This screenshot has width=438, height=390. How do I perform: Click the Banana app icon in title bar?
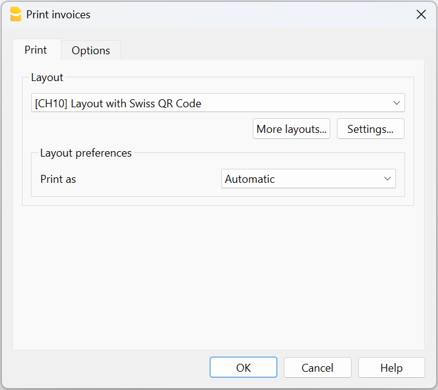[x=15, y=15]
